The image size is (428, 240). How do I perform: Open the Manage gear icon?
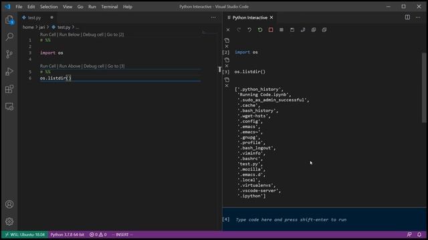point(9,221)
